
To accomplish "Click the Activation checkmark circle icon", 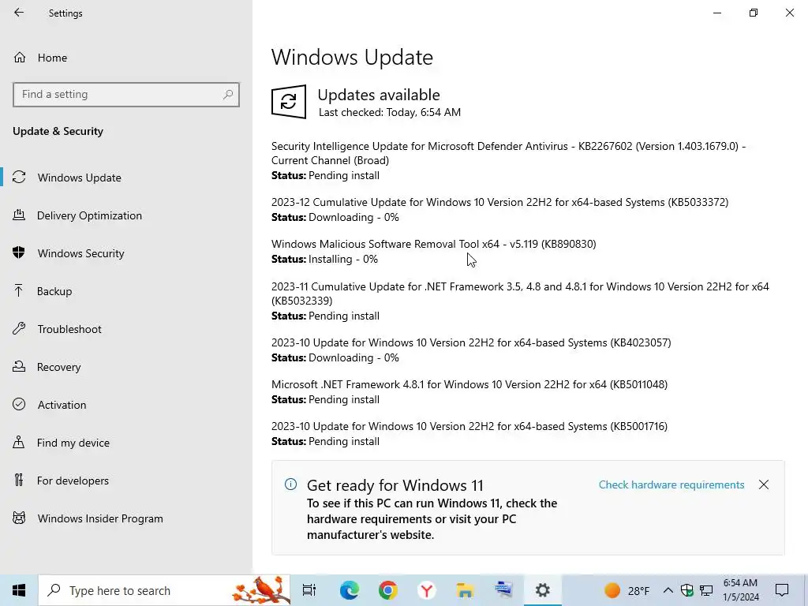I will point(19,404).
